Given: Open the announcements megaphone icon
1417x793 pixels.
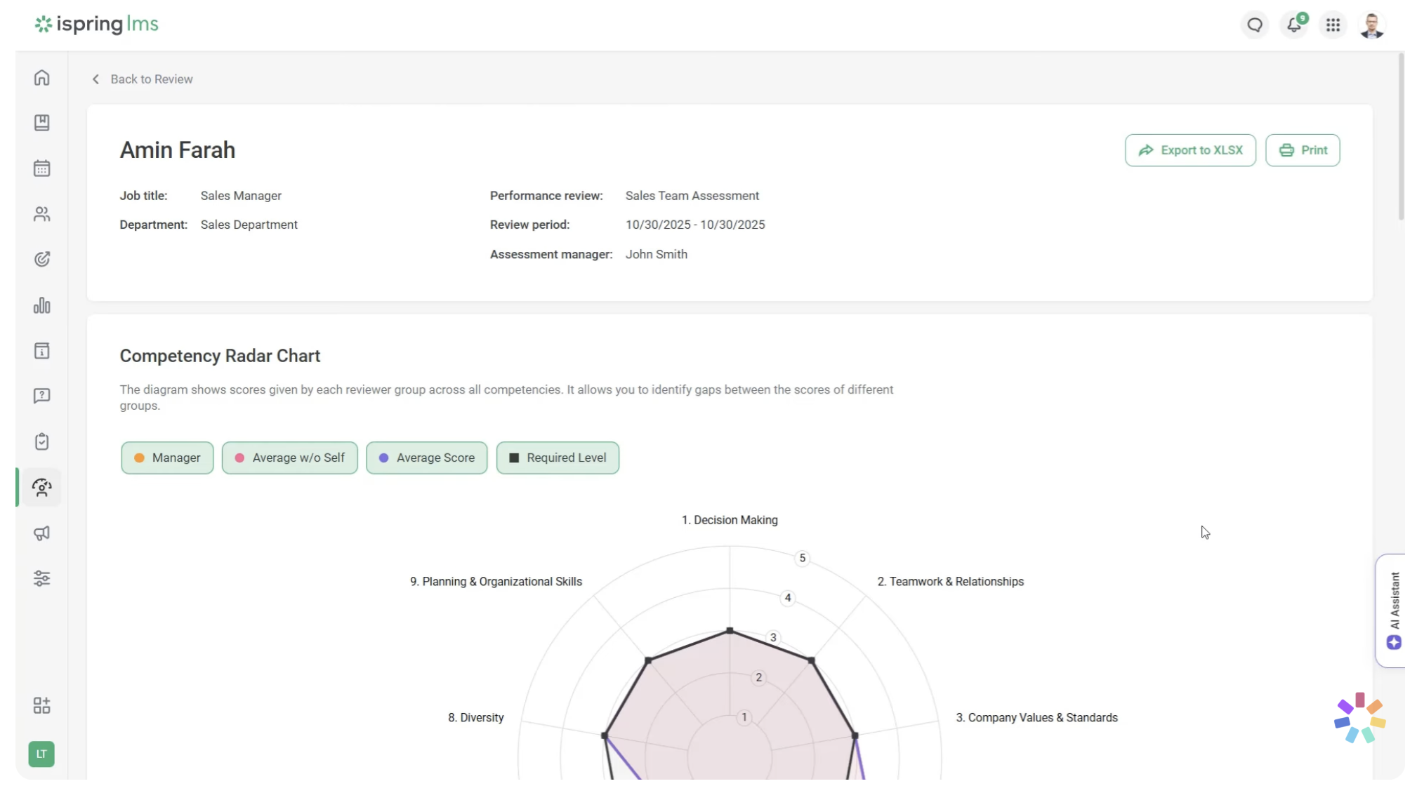Looking at the screenshot, I should click(41, 533).
